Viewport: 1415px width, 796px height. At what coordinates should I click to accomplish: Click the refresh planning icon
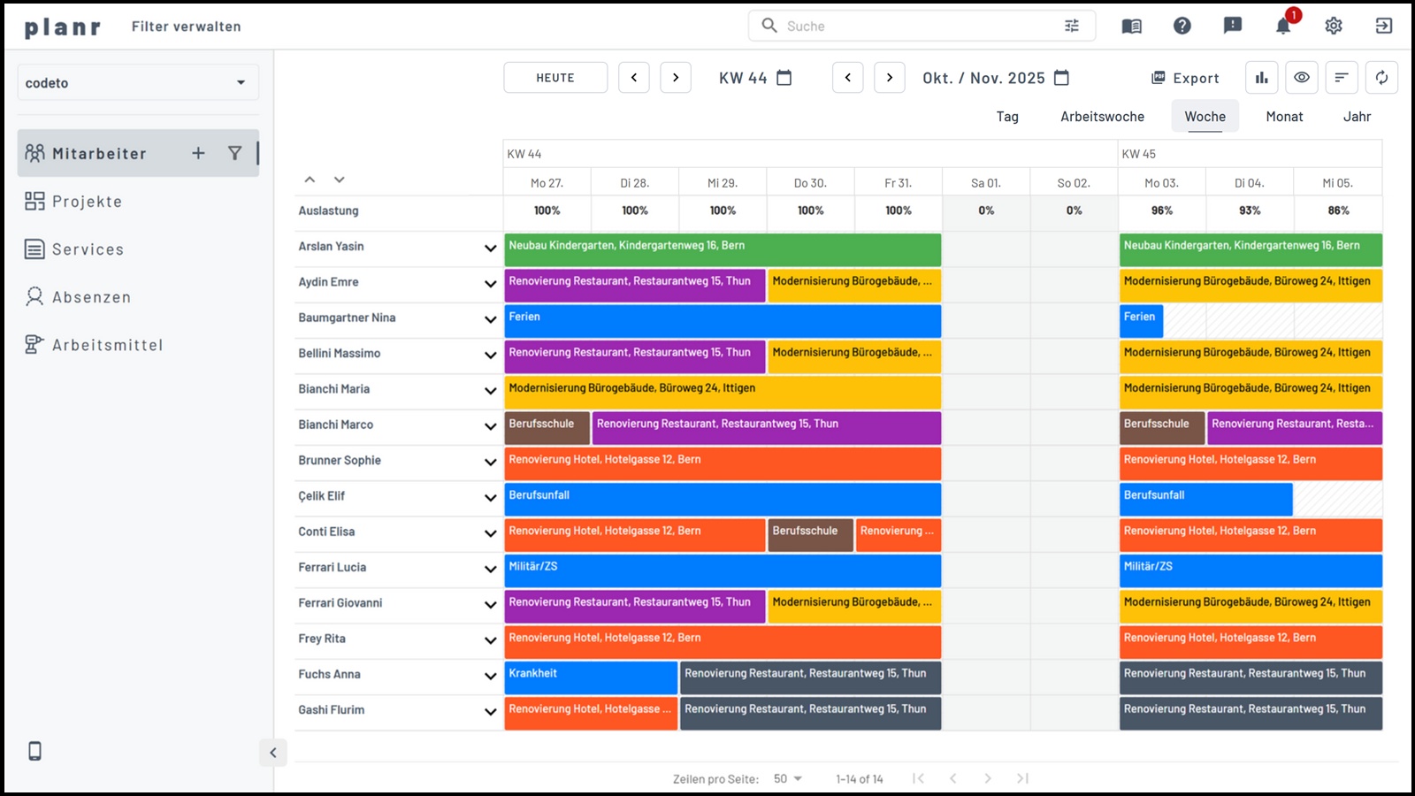click(x=1381, y=78)
